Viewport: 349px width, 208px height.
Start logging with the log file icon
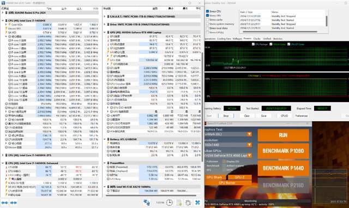pyautogui.click(x=179, y=203)
